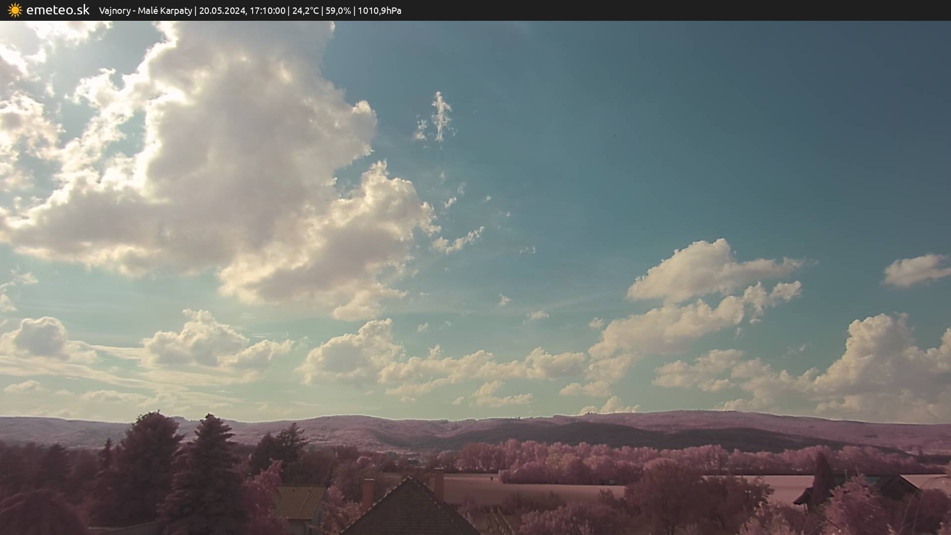Click the date 20.05.2024 in header
The height and width of the screenshot is (535, 951).
(222, 11)
